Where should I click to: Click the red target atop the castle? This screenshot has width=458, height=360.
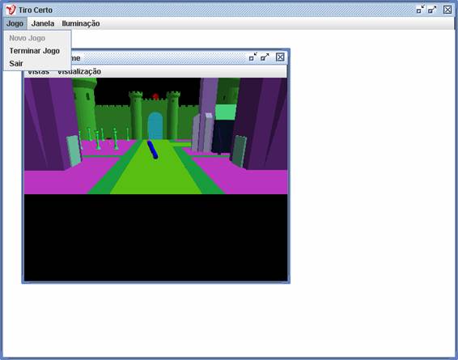click(x=155, y=96)
